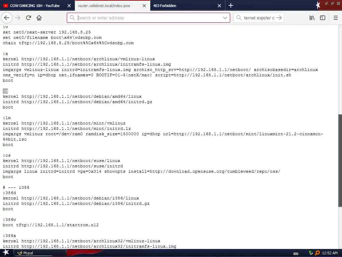The image size is (342, 257).
Task: Click the 'set net0/filename boot\x64\wdsnbp.com' line
Action: coord(52,37)
